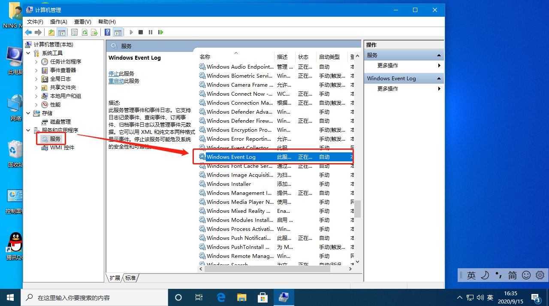Open the Properties toolbar icon
This screenshot has height=306, width=549.
[75, 32]
